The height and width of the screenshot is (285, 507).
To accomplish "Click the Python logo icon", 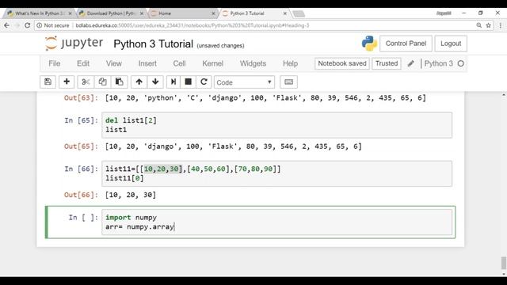I will [x=369, y=44].
